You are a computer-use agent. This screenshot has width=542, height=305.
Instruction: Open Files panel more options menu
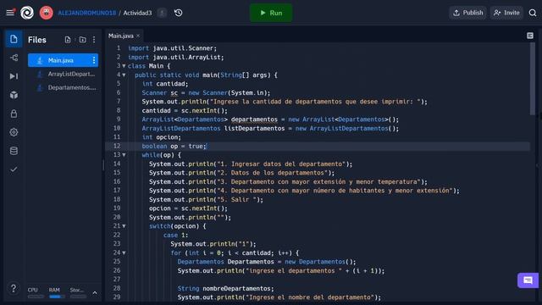pyautogui.click(x=94, y=40)
